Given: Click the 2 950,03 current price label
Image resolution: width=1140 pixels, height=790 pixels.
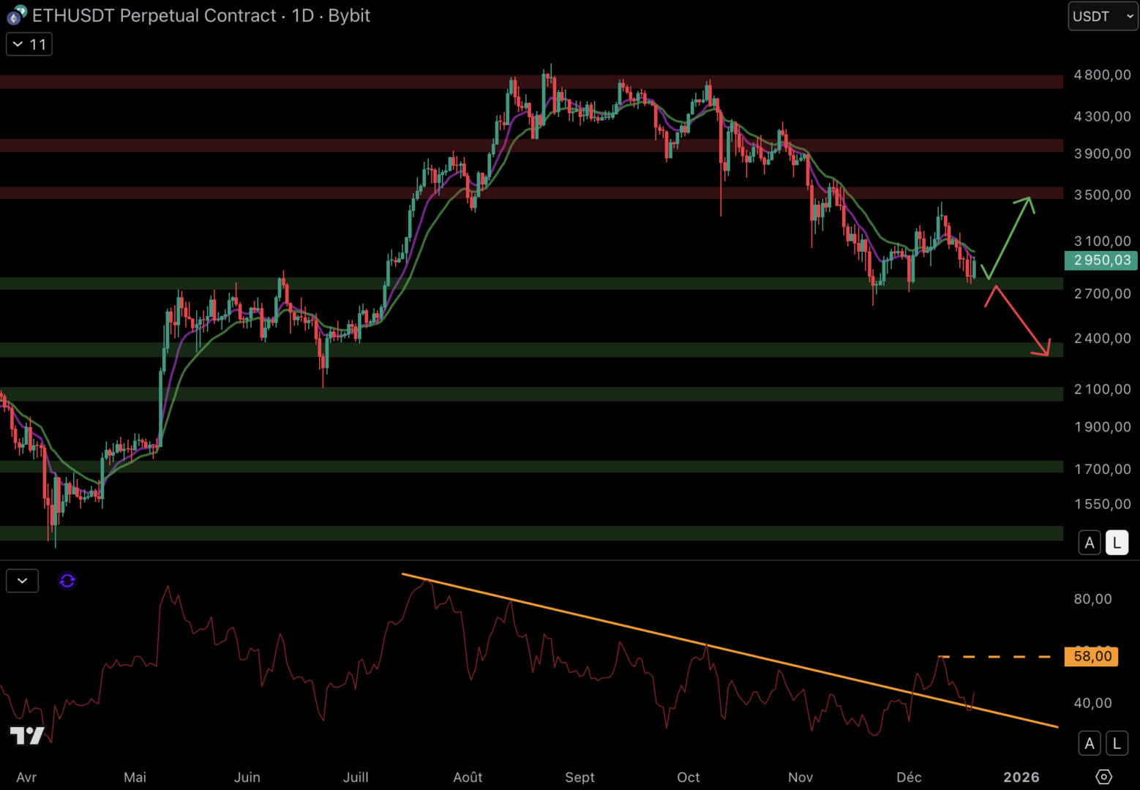Looking at the screenshot, I should 1101,260.
